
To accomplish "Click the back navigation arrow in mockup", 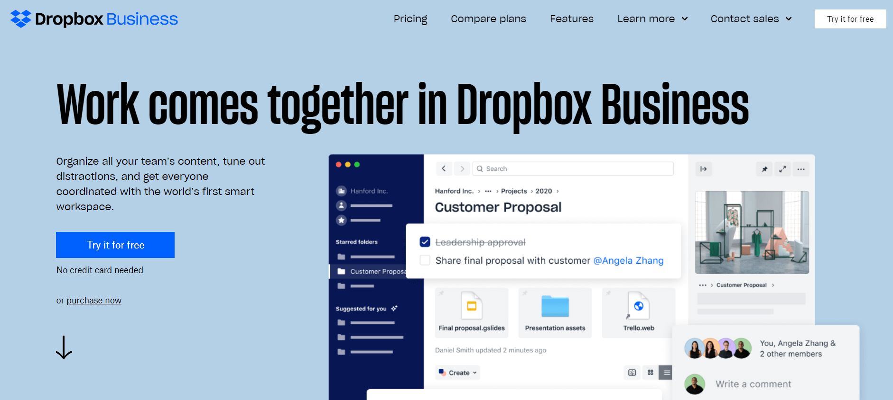I will (444, 169).
